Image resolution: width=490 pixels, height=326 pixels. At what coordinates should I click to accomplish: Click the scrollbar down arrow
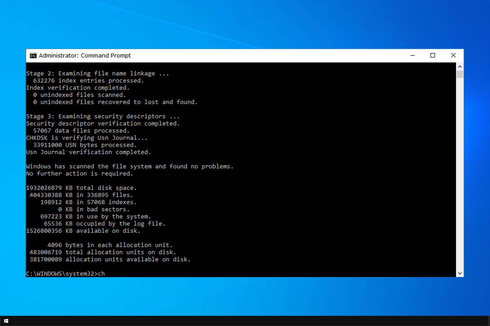point(460,273)
